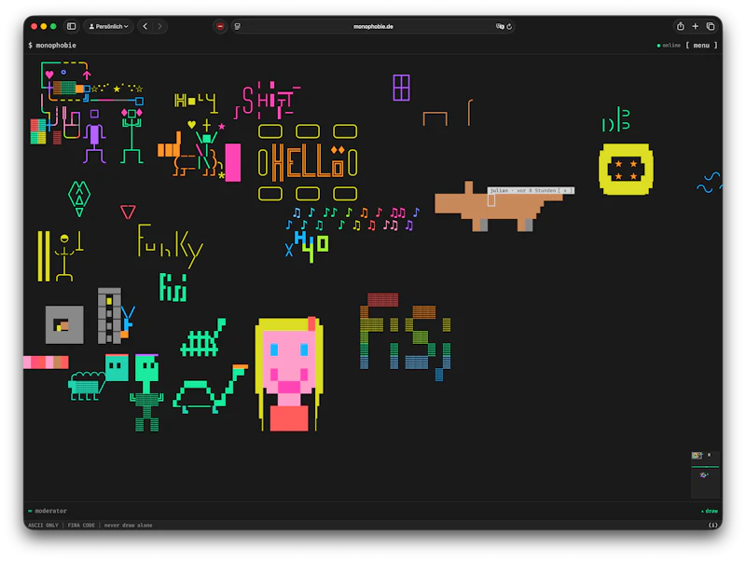The image size is (746, 561).
Task: Click the yellow face with orange stars
Action: tap(626, 170)
